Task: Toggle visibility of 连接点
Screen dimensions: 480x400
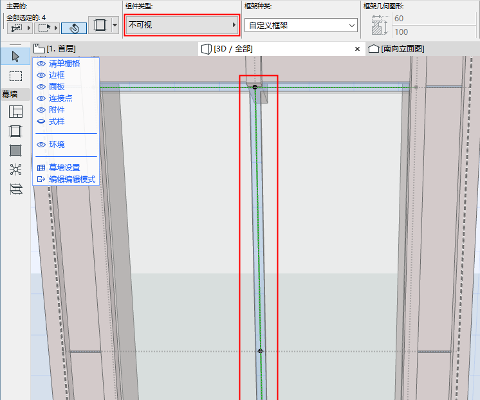Action: 41,98
